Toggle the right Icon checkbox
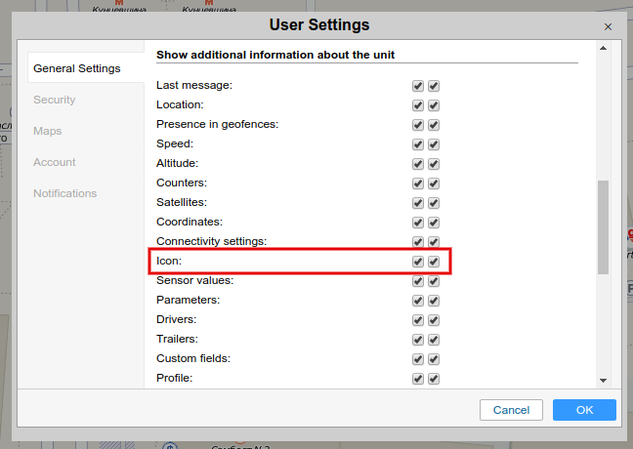The height and width of the screenshot is (449, 633). tap(434, 262)
